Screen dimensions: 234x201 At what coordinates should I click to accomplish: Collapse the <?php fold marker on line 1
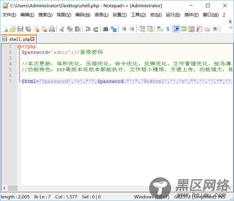click(x=19, y=47)
